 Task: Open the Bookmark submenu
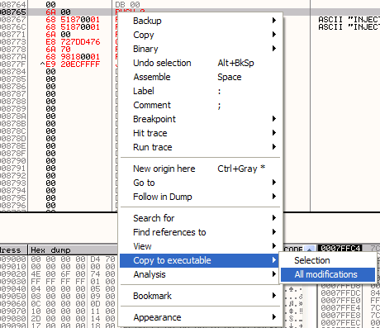[x=200, y=296]
